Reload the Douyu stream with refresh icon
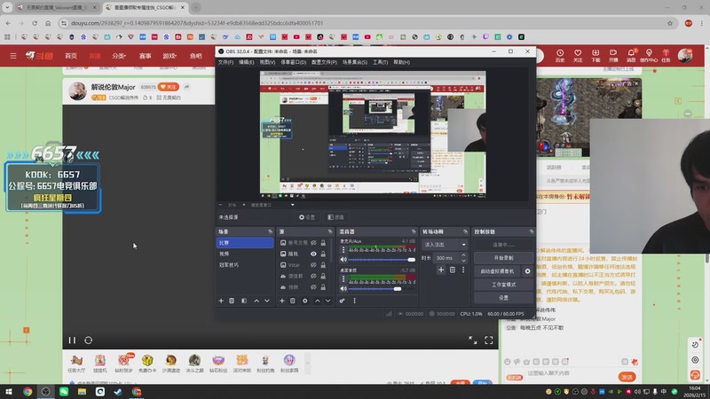The width and height of the screenshot is (710, 399). pyautogui.click(x=88, y=340)
